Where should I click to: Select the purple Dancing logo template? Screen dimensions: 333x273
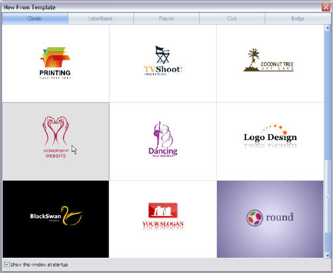click(163, 141)
